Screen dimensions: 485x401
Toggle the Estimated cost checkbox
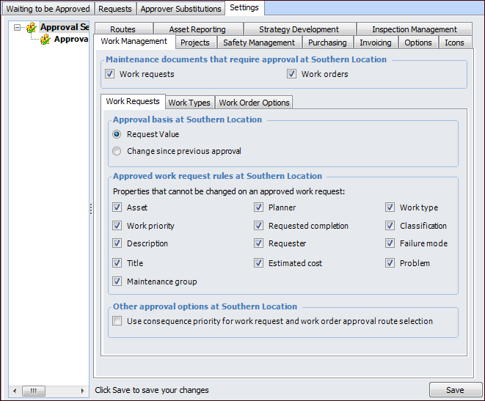coord(259,263)
